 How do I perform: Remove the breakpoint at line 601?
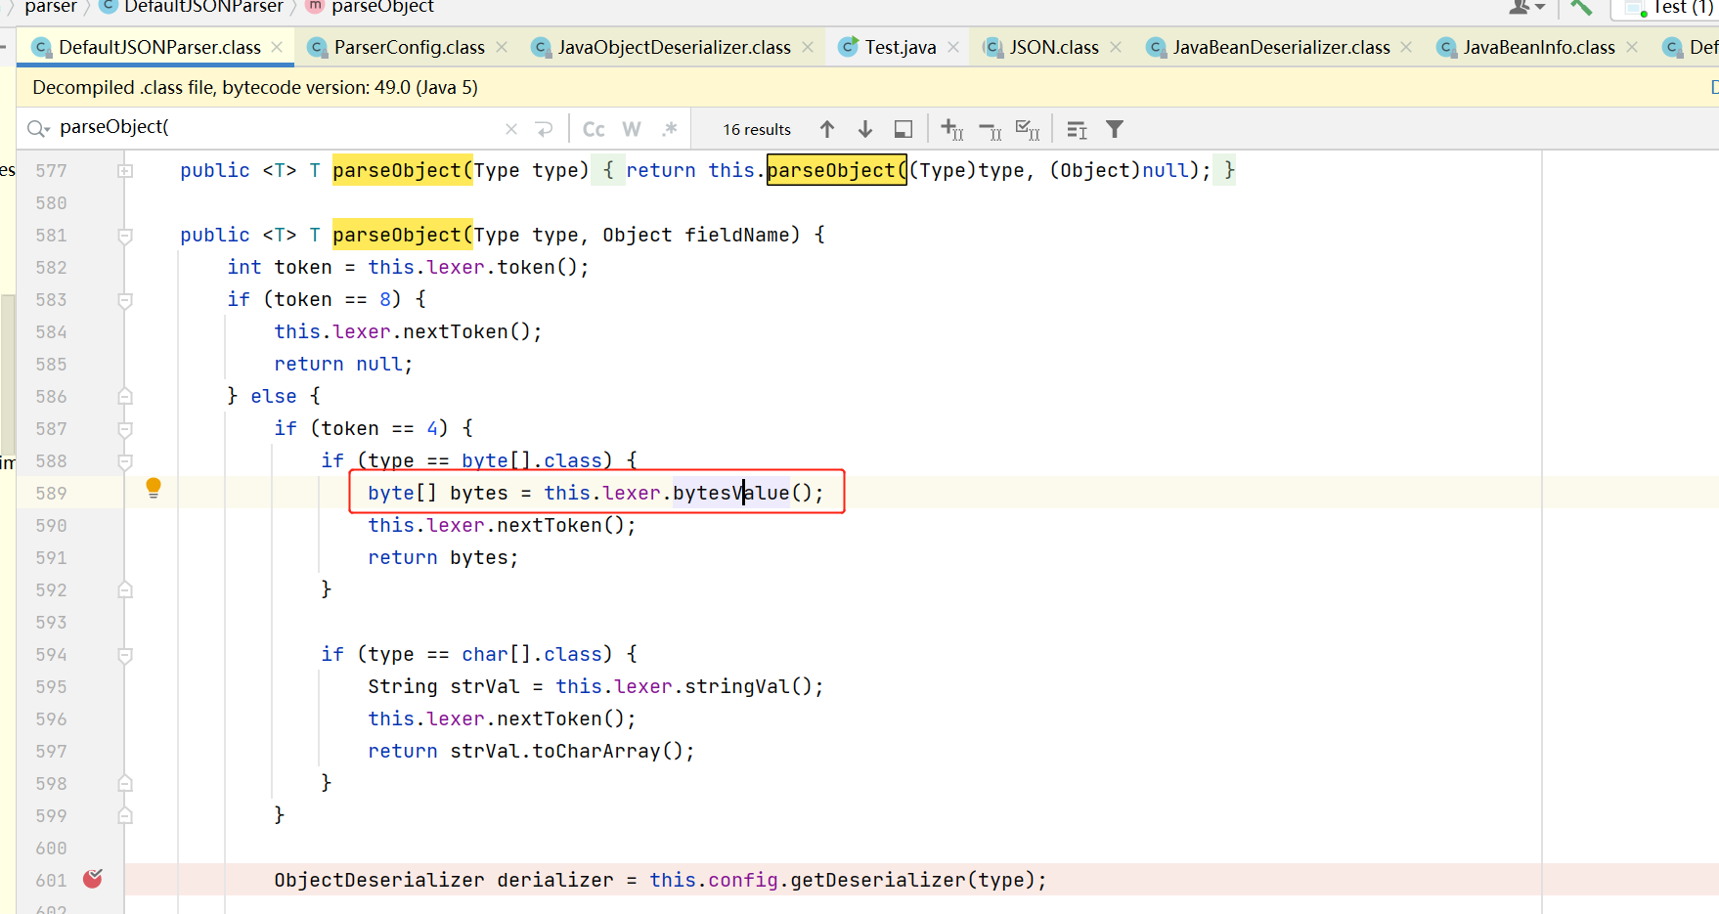(93, 879)
